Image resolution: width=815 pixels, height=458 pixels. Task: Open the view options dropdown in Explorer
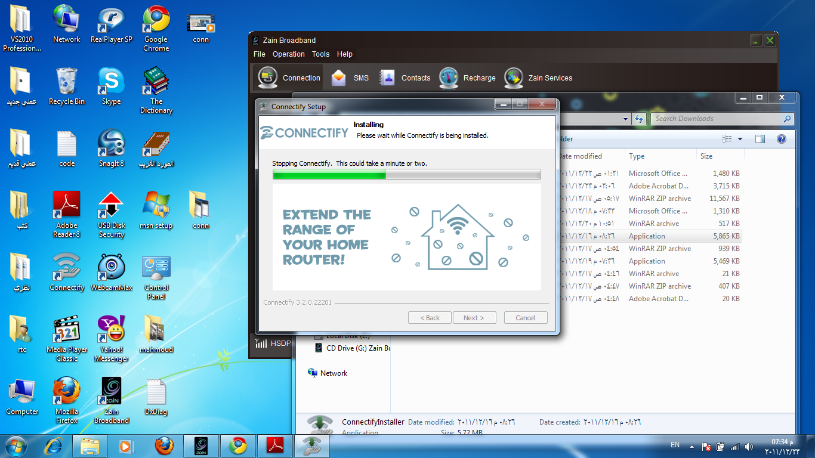click(x=740, y=139)
